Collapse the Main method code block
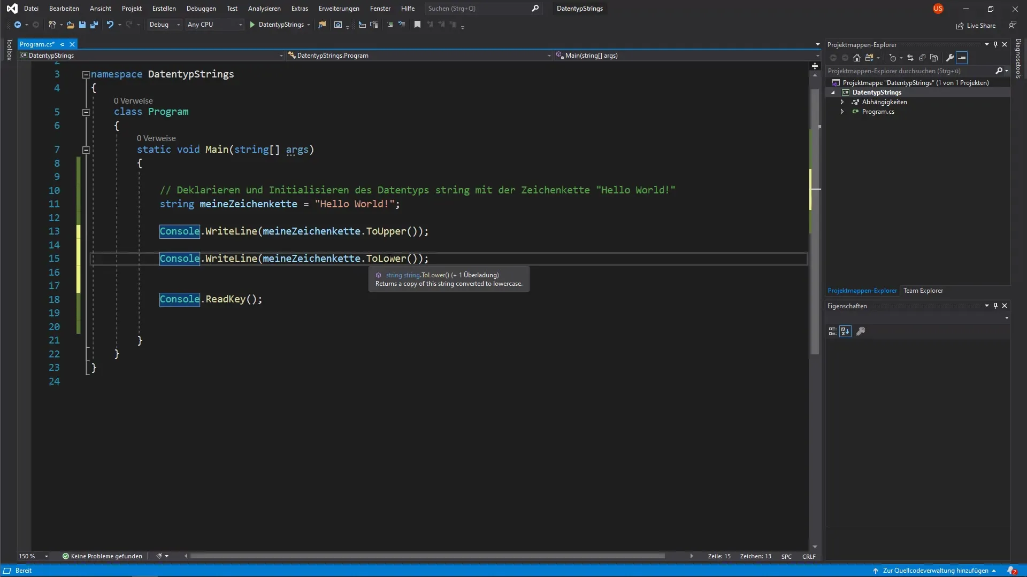This screenshot has width=1027, height=577. click(86, 150)
